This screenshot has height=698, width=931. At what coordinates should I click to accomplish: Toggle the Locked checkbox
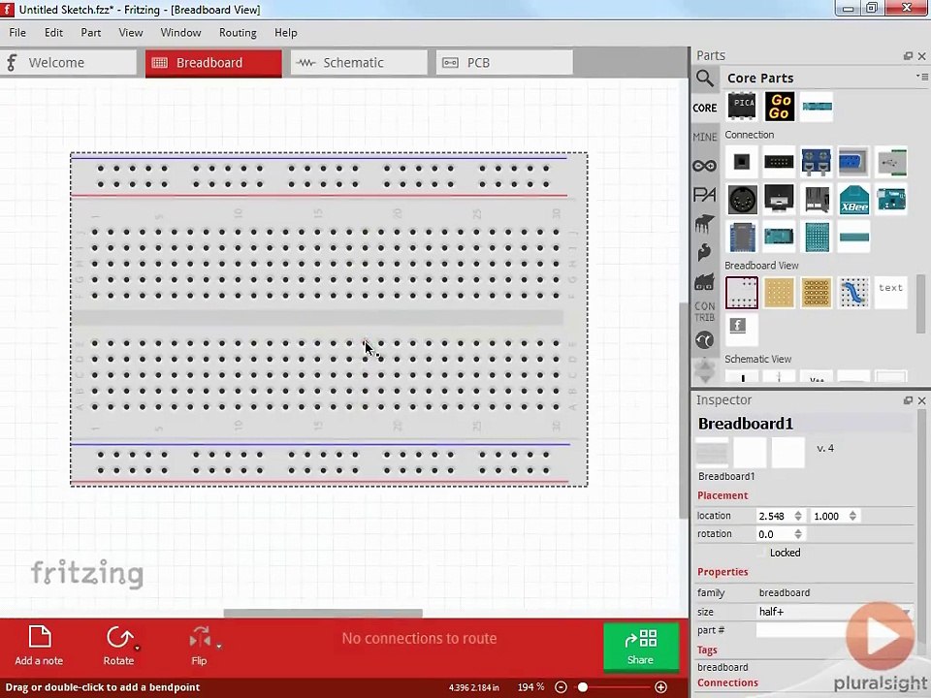pyautogui.click(x=762, y=553)
